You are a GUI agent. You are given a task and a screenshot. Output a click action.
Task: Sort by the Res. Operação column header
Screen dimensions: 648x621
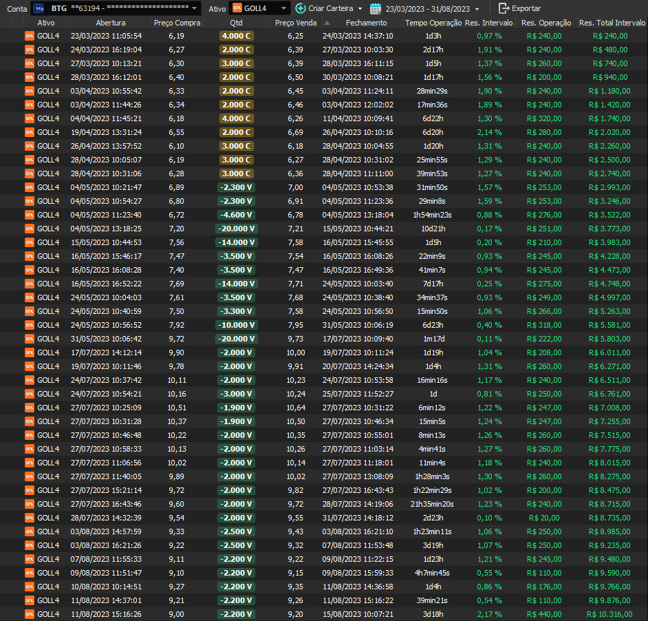tap(546, 23)
